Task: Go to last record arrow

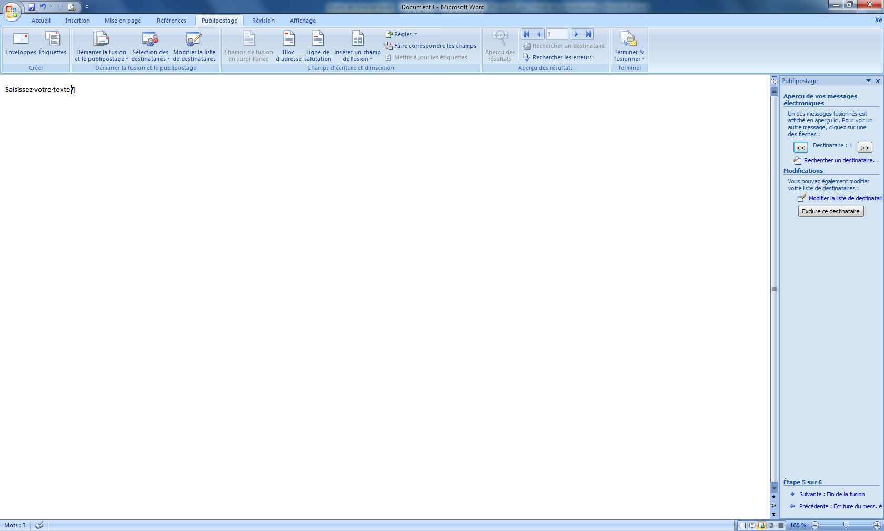Action: [x=588, y=34]
